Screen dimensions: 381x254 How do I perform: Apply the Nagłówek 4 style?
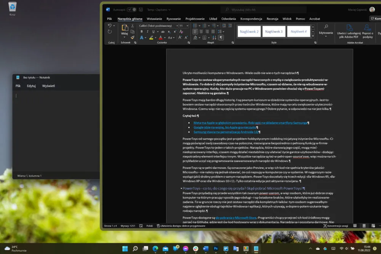299,32
